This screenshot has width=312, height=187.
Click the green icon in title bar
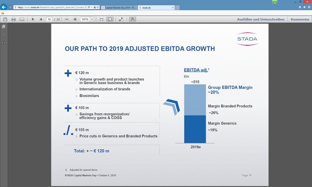275,2
